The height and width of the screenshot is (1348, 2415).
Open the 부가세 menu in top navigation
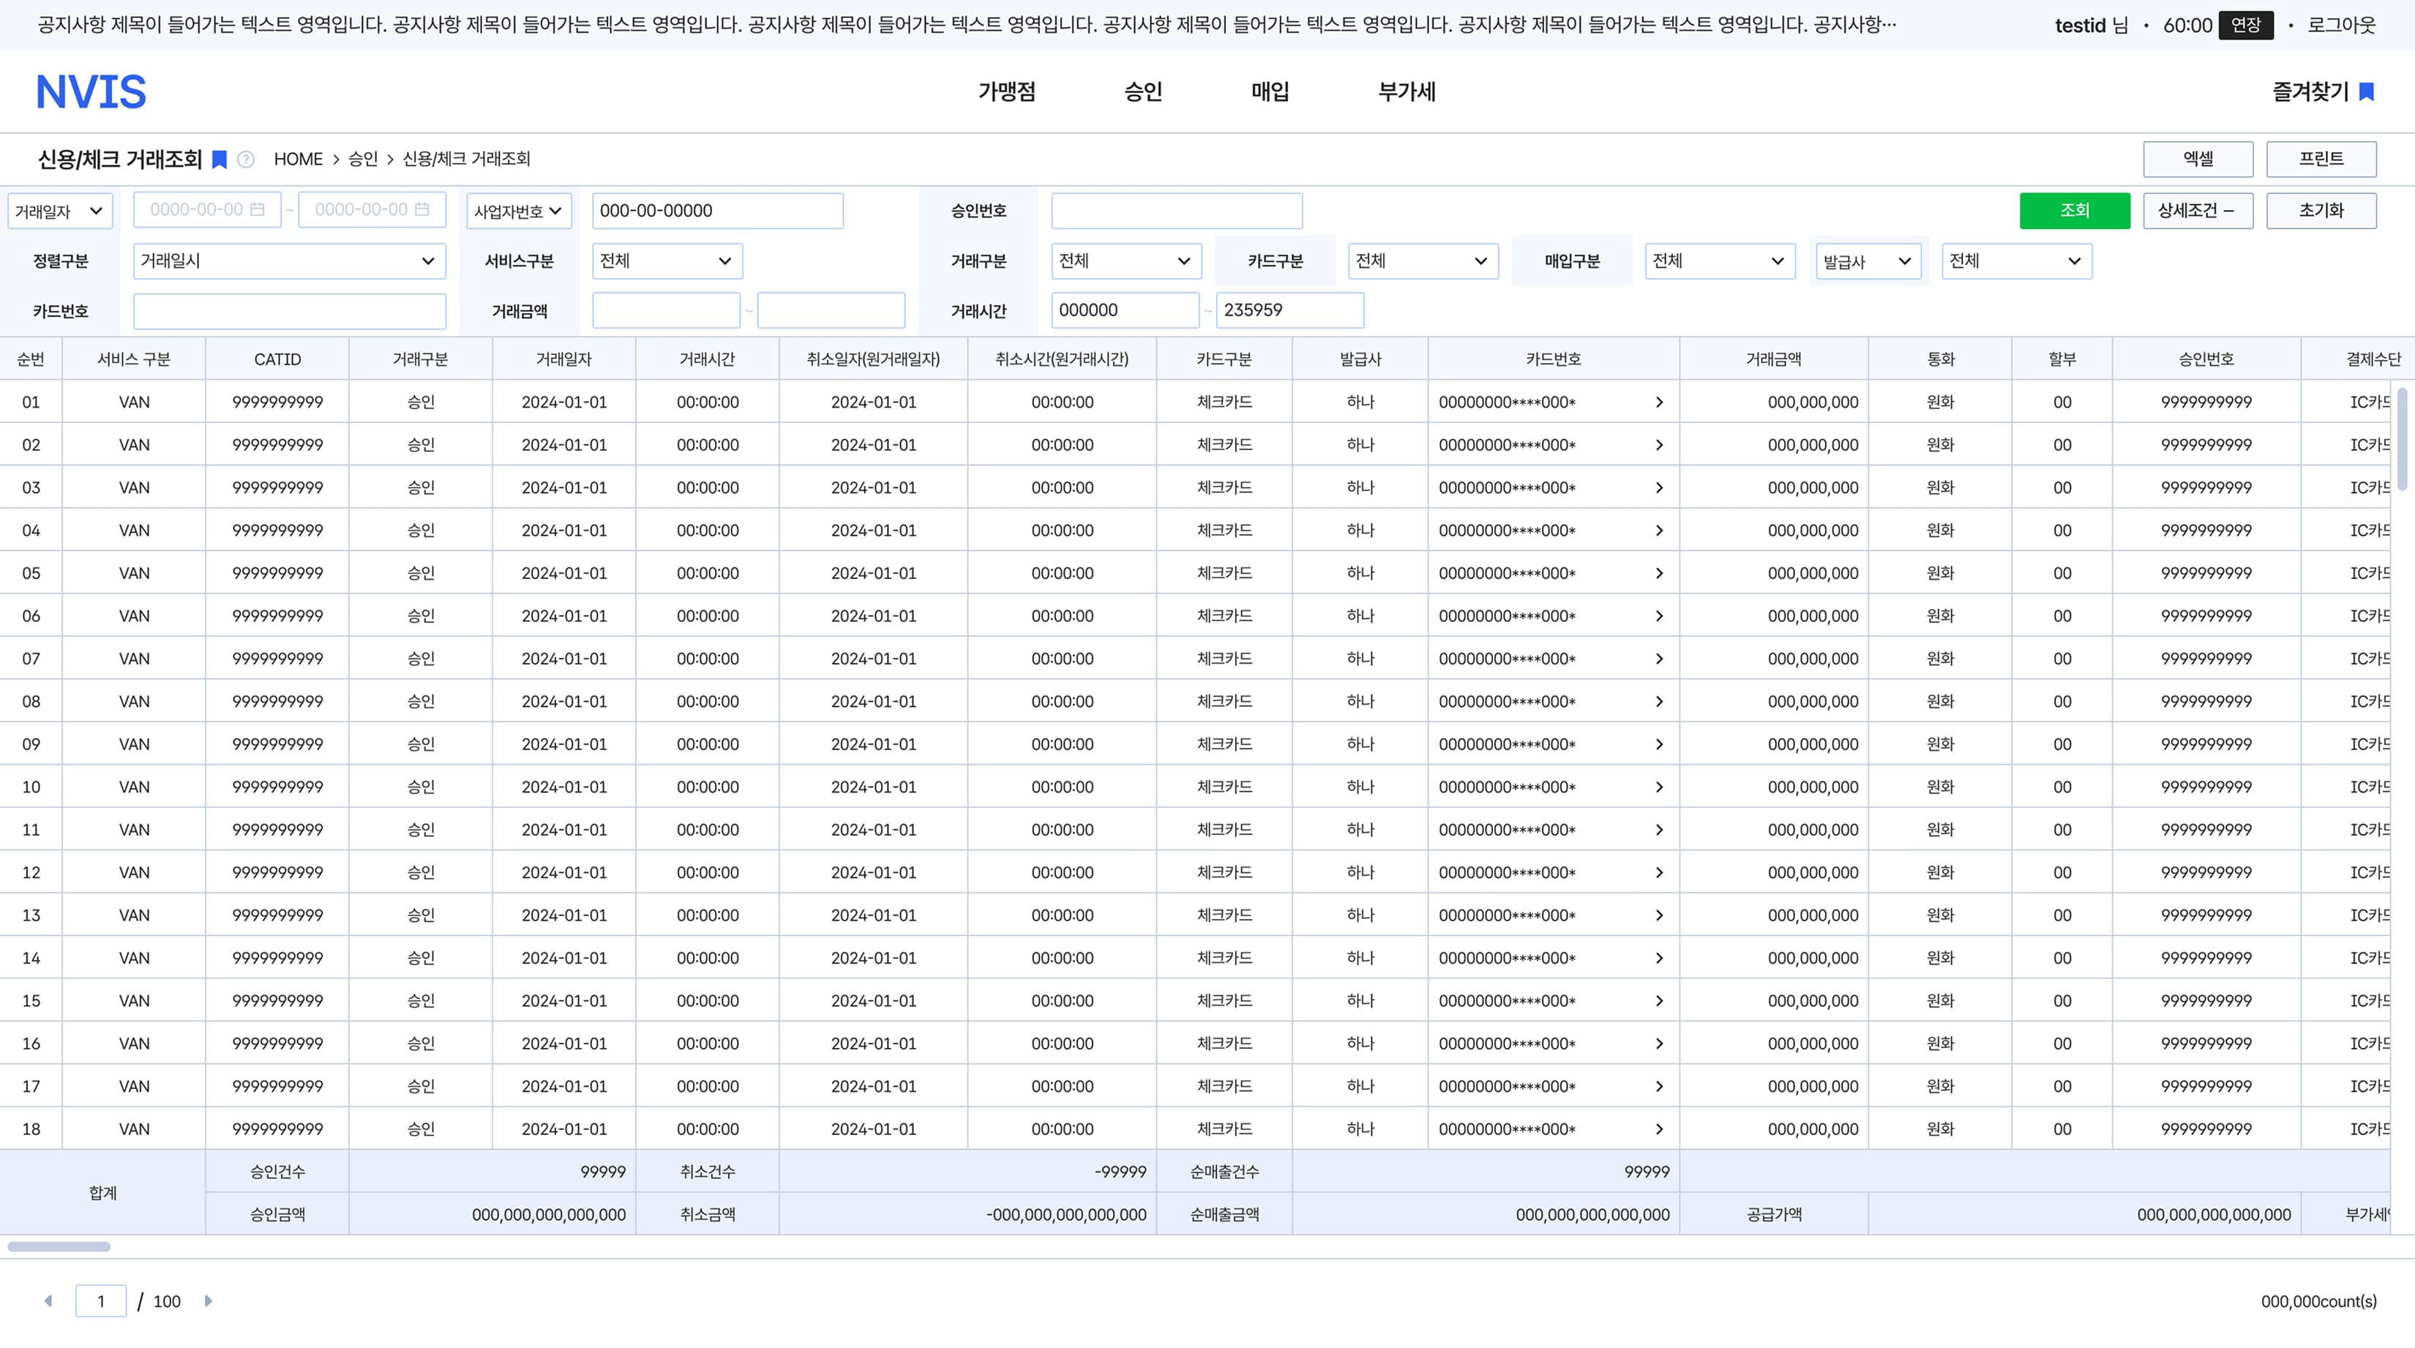[1407, 92]
